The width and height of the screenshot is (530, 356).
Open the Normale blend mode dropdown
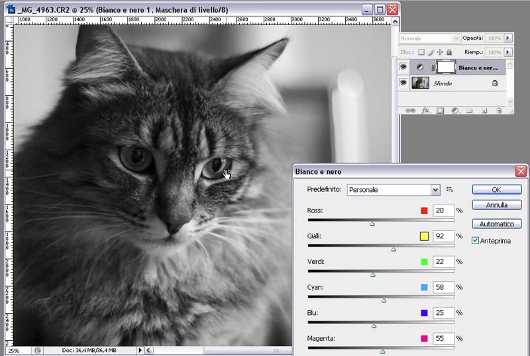[429, 38]
